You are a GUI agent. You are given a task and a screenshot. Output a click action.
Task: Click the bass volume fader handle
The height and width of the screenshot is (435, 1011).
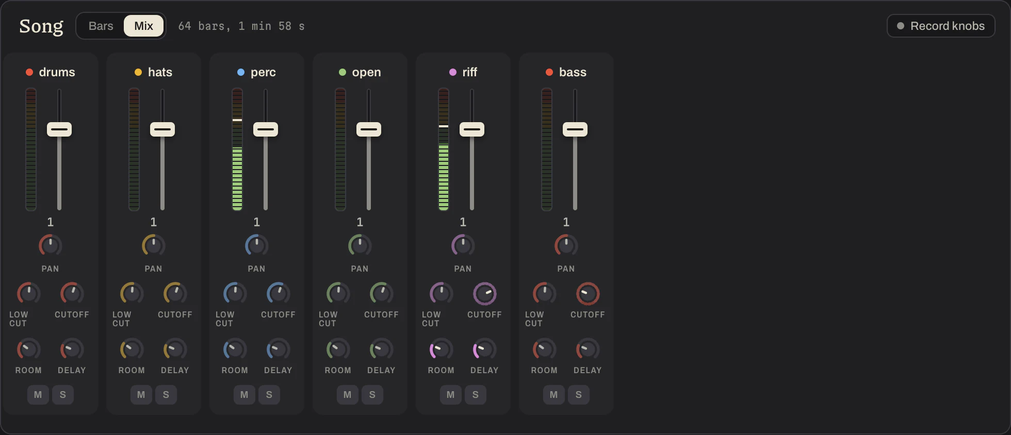pyautogui.click(x=575, y=129)
